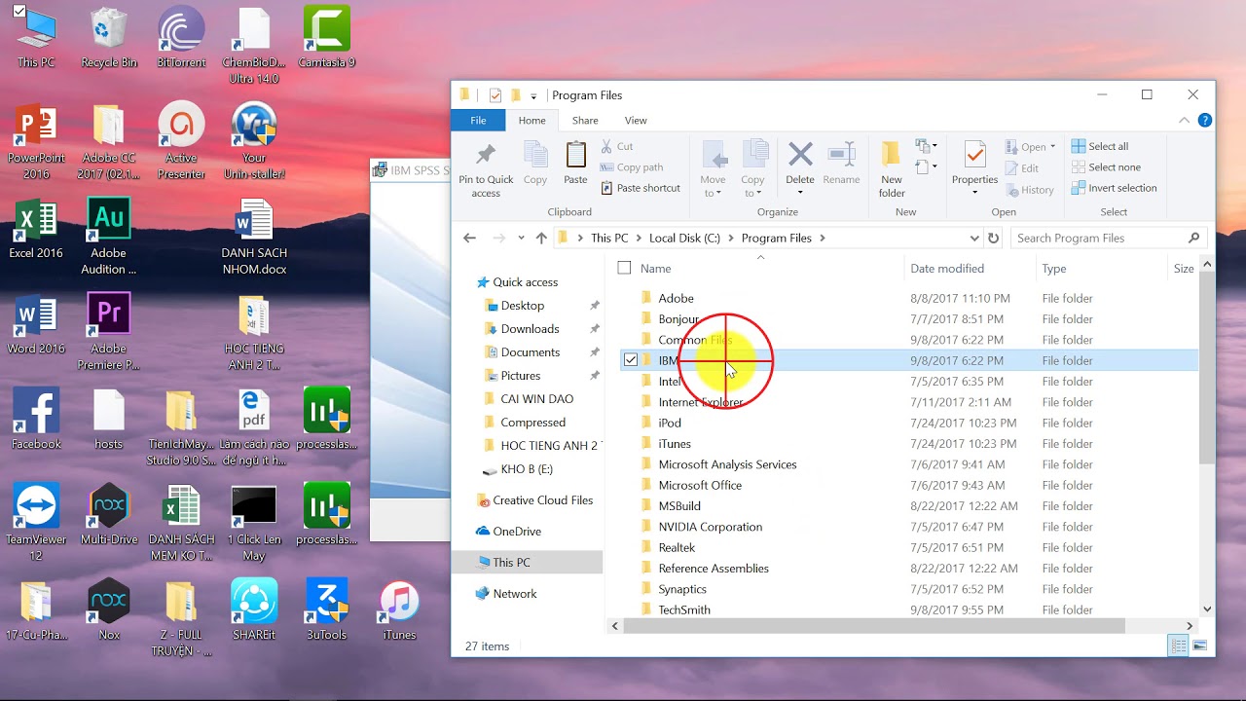Click History in the Open group
This screenshot has height=701, width=1246.
(1029, 190)
